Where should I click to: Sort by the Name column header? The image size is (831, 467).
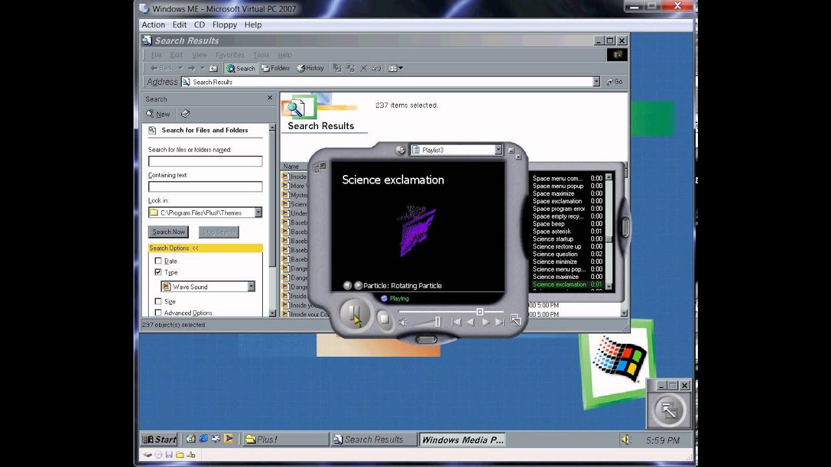click(x=295, y=167)
